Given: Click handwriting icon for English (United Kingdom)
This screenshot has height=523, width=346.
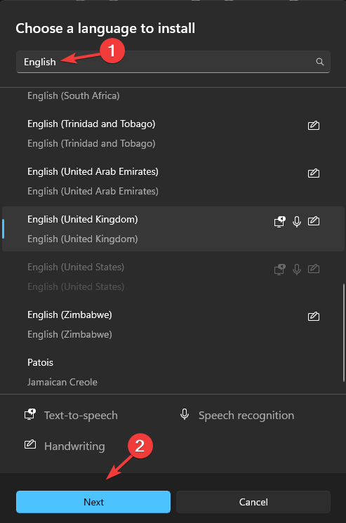Looking at the screenshot, I should 313,221.
